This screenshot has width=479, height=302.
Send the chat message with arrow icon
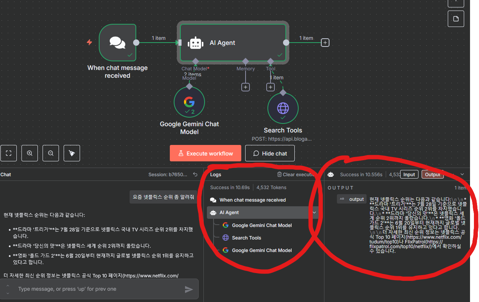pos(189,289)
